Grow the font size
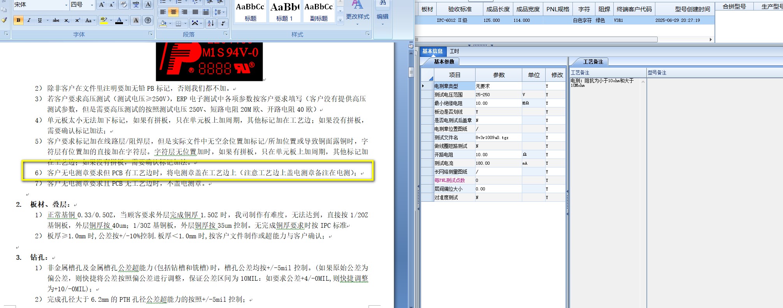The image size is (783, 308). coord(102,5)
